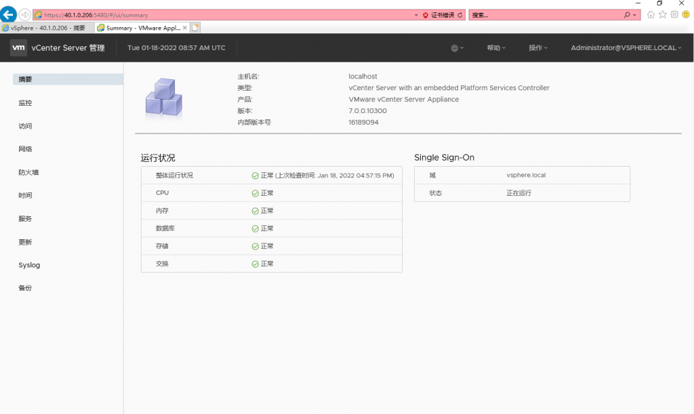Viewport: 694px width, 414px height.
Task: Open browser tools gear icon
Action: click(x=674, y=15)
